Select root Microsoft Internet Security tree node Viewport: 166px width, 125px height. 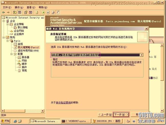click(25, 18)
